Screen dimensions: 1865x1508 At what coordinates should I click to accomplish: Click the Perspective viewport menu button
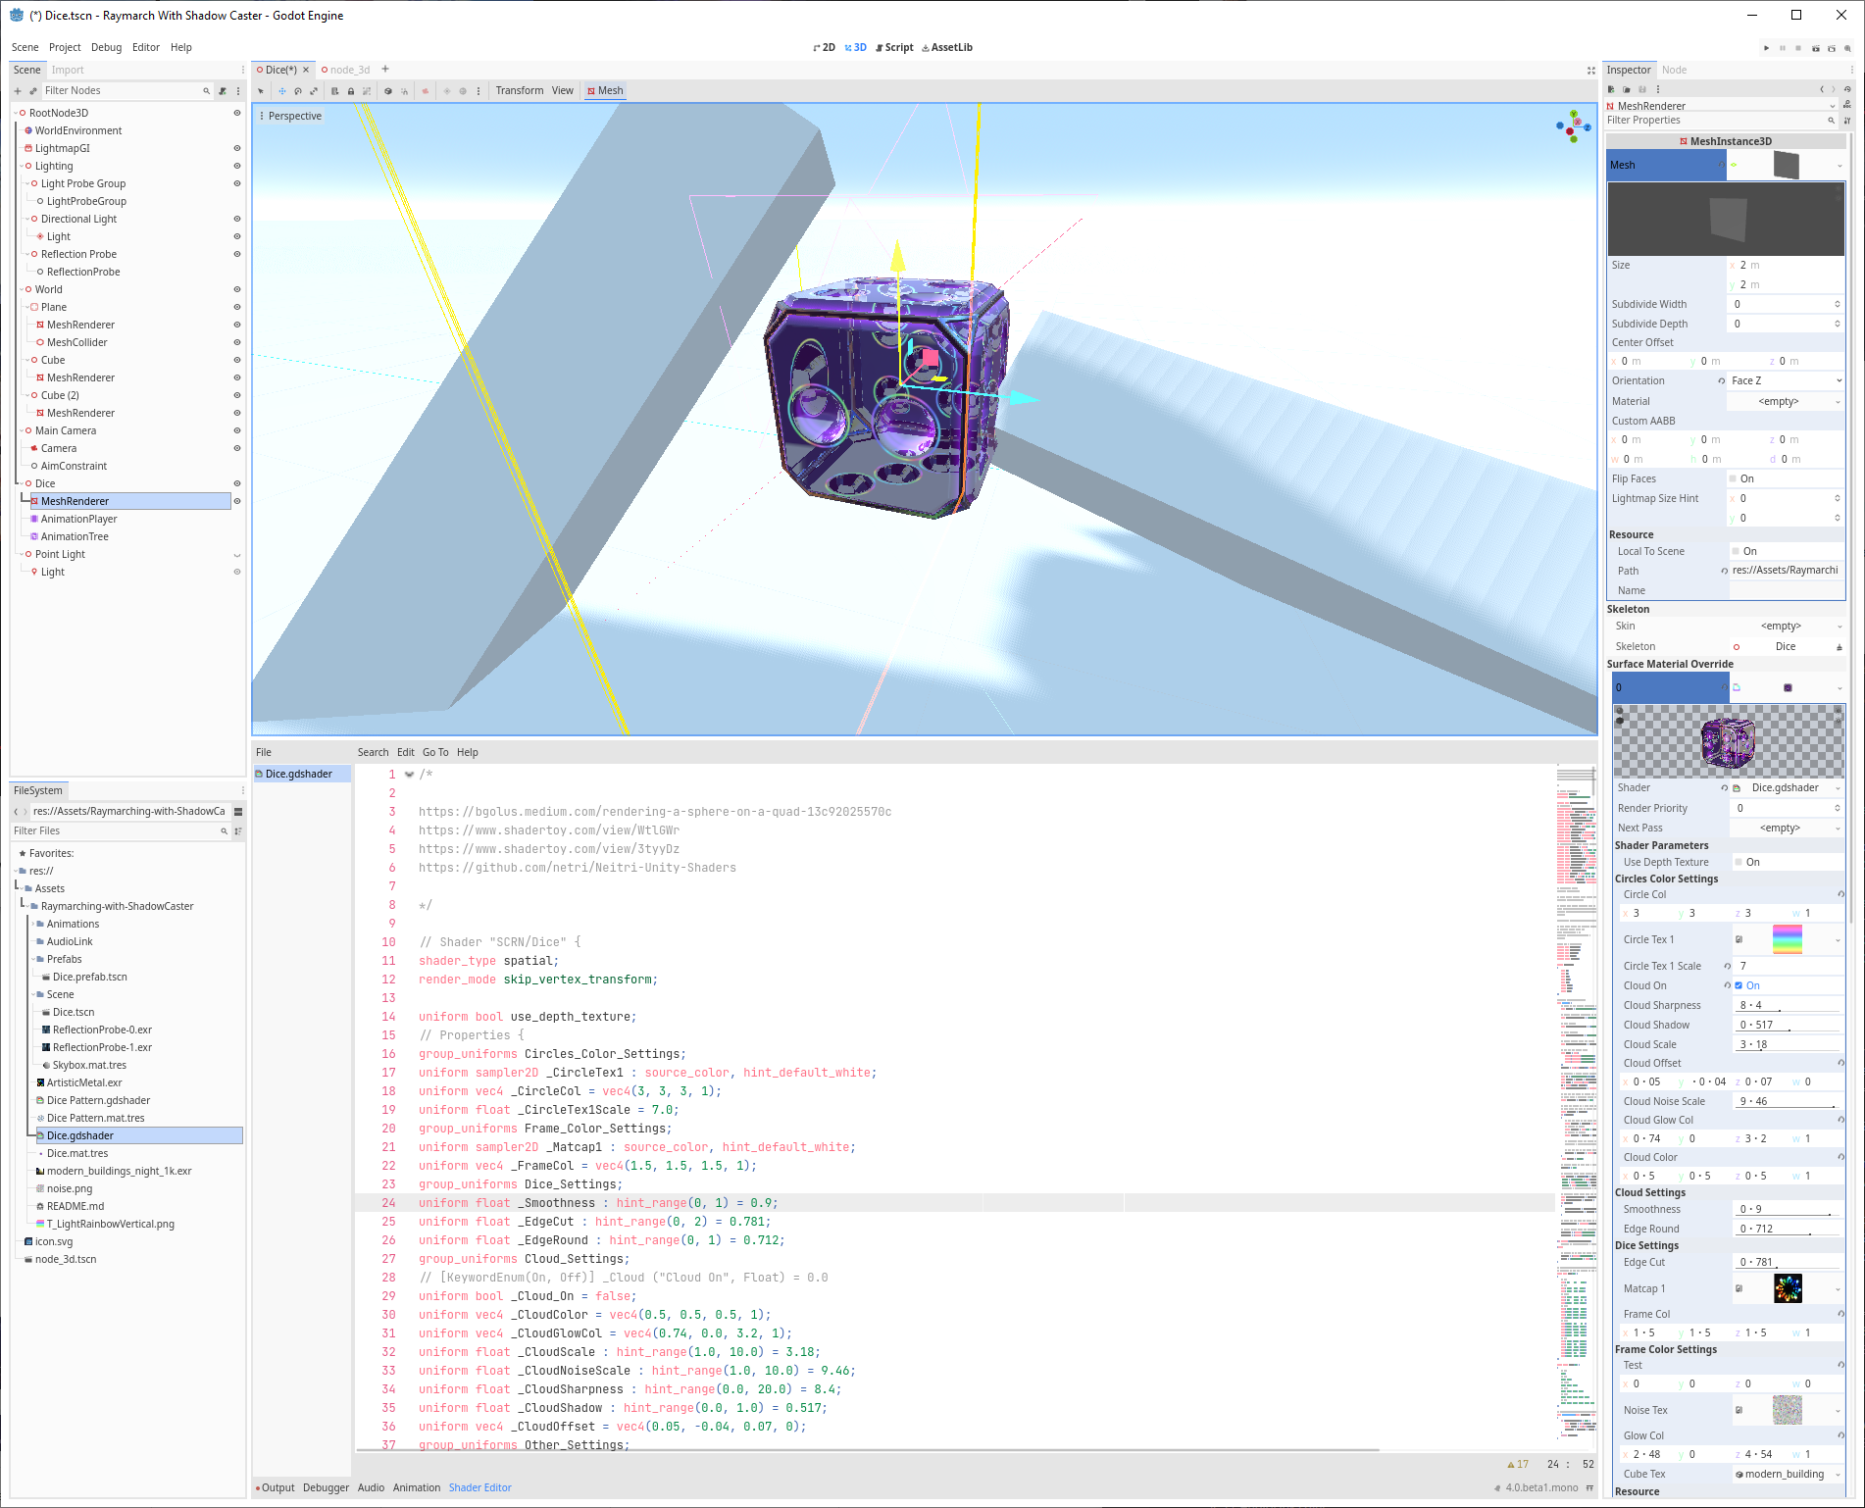[290, 117]
